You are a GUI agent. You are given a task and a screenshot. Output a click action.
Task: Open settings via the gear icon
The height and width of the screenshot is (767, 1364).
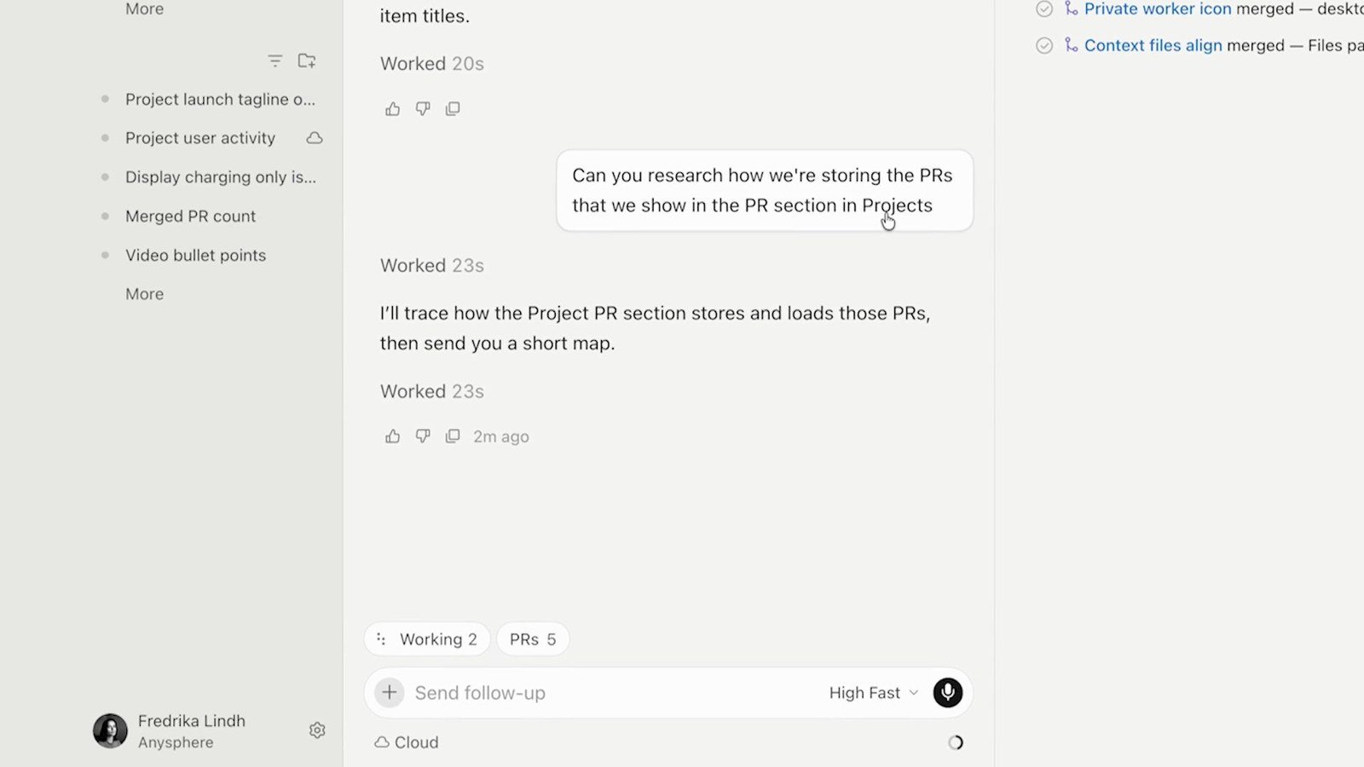tap(317, 730)
